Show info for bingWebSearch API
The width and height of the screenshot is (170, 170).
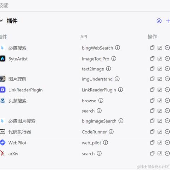(118, 48)
